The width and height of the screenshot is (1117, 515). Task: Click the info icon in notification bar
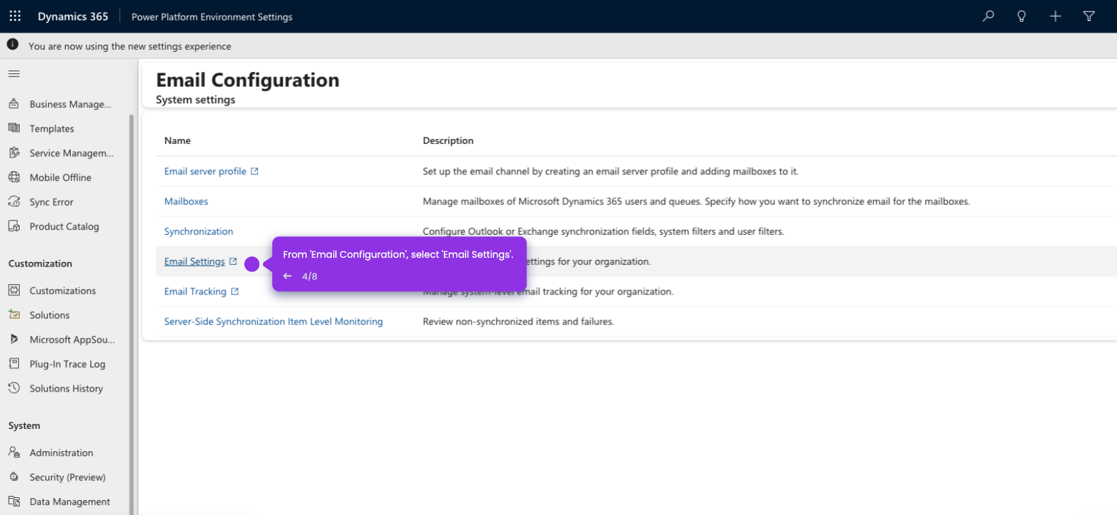click(x=13, y=44)
